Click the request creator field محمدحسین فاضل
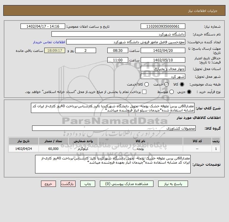Screen dimensions: 229x222 pos(126,42)
